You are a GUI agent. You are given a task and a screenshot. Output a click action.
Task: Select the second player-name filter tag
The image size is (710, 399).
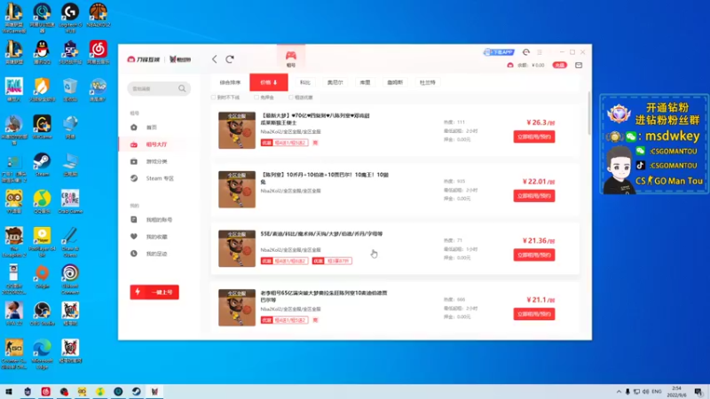(335, 82)
